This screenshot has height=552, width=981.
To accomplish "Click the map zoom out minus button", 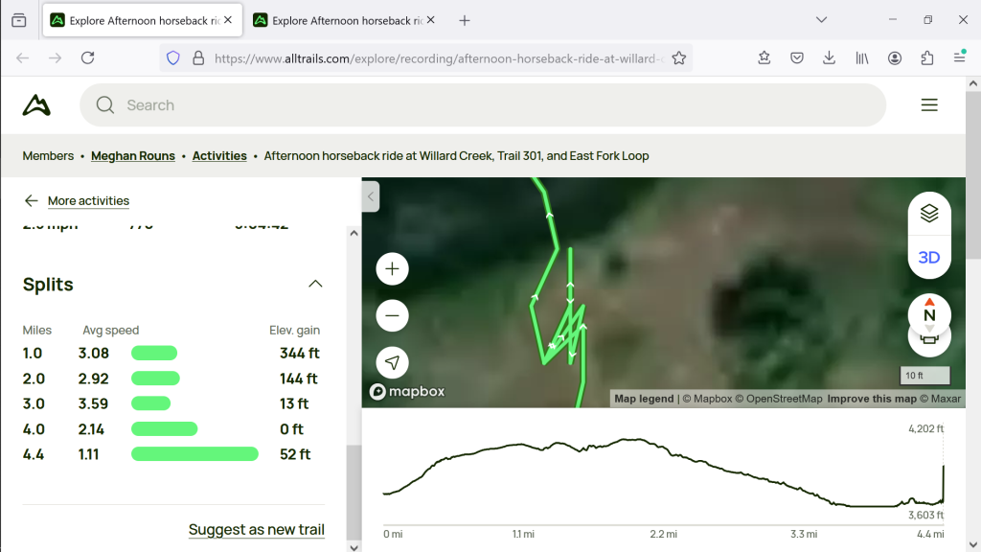I will point(392,315).
